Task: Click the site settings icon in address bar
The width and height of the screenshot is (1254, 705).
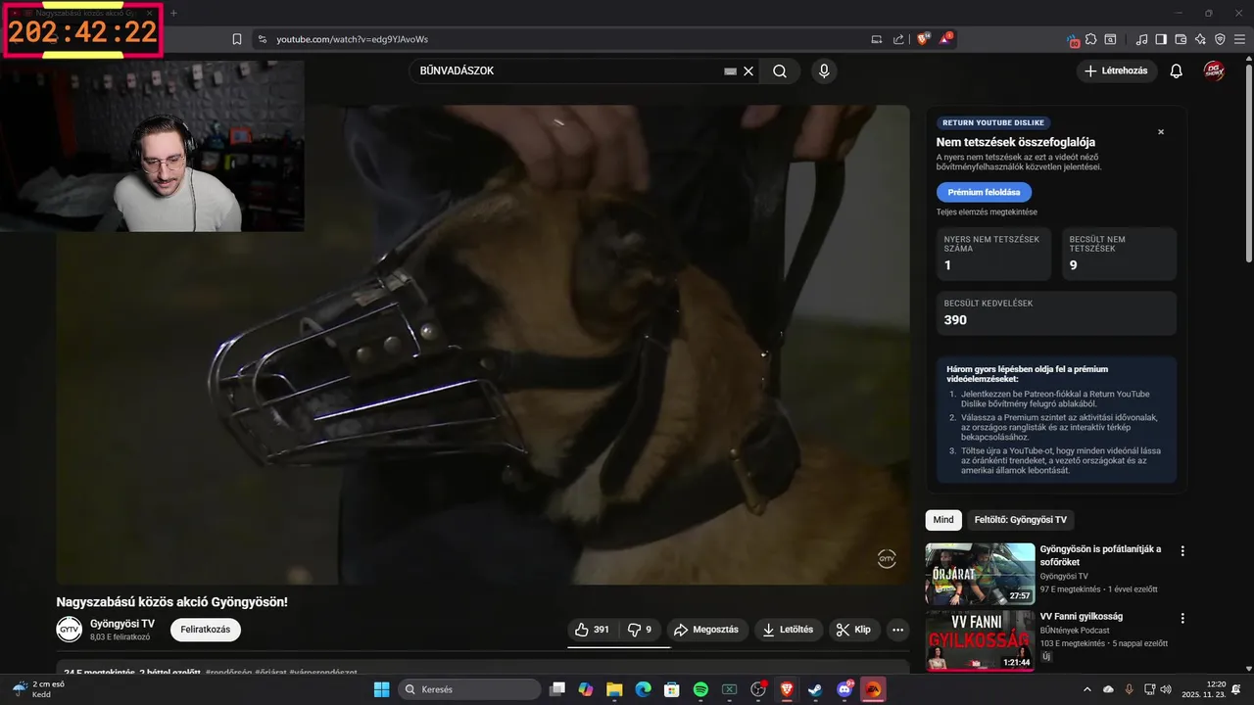Action: (262, 39)
